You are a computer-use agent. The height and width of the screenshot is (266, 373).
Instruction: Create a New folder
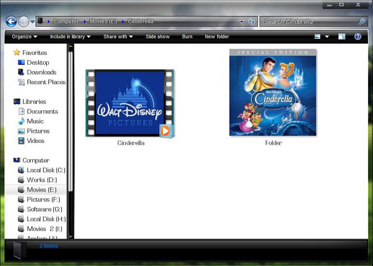coord(217,37)
